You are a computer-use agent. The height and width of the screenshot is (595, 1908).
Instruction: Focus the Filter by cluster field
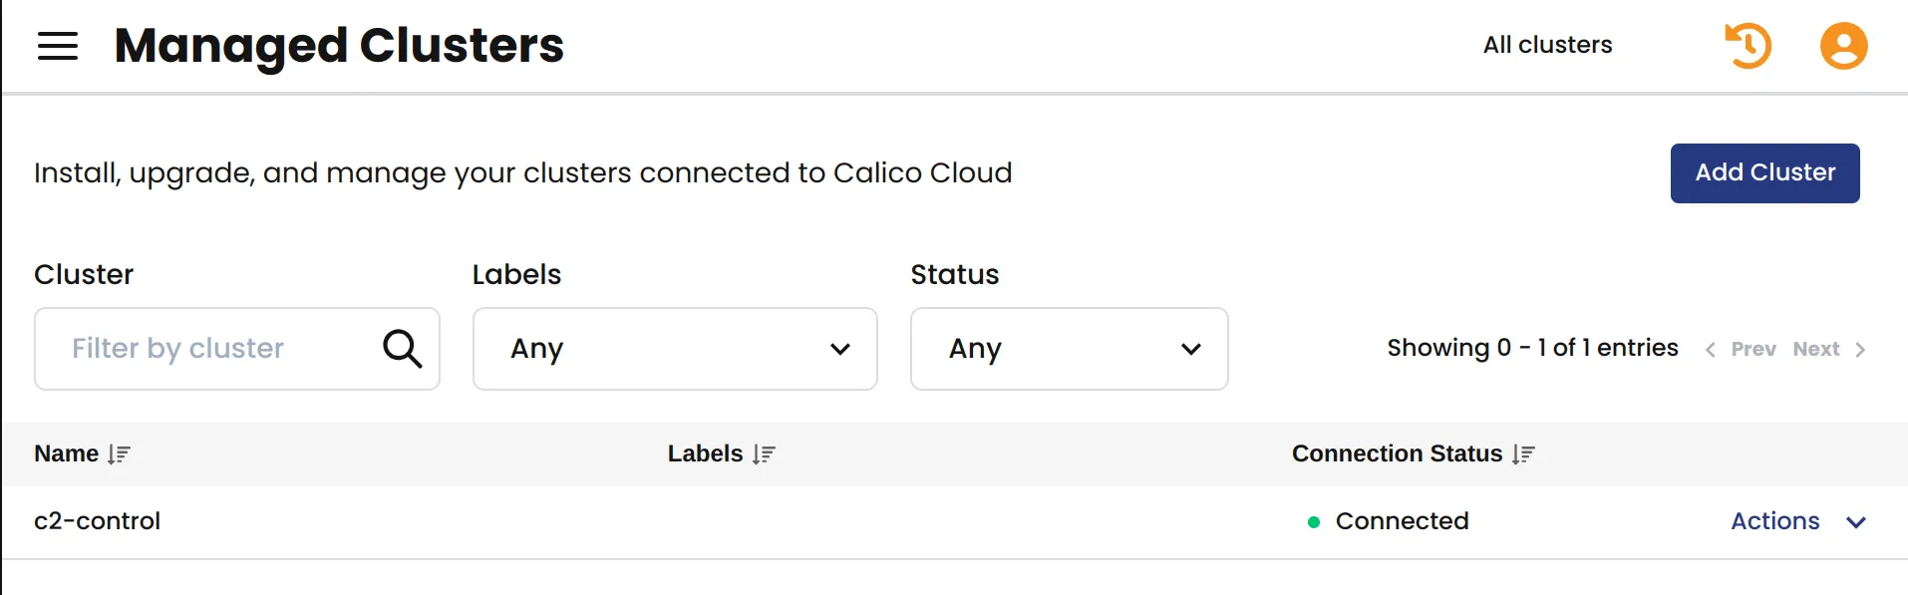point(237,349)
